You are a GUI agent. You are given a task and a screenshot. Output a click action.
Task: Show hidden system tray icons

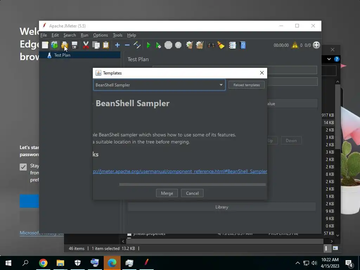297,263
